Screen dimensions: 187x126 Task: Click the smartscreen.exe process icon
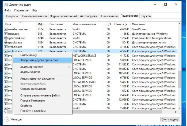pyautogui.click(x=6, y=29)
